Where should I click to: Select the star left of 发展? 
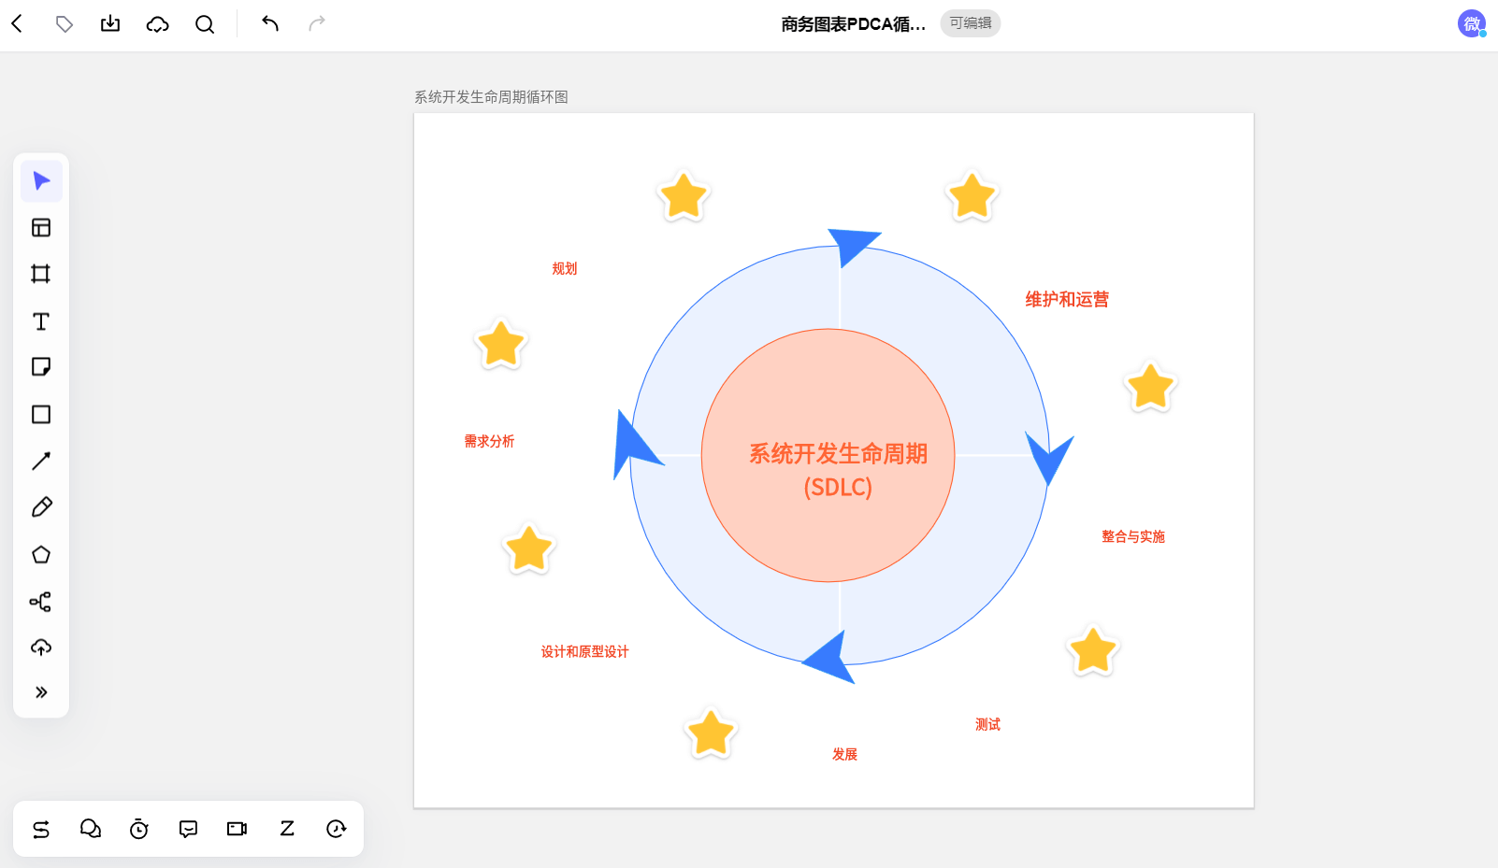(711, 733)
